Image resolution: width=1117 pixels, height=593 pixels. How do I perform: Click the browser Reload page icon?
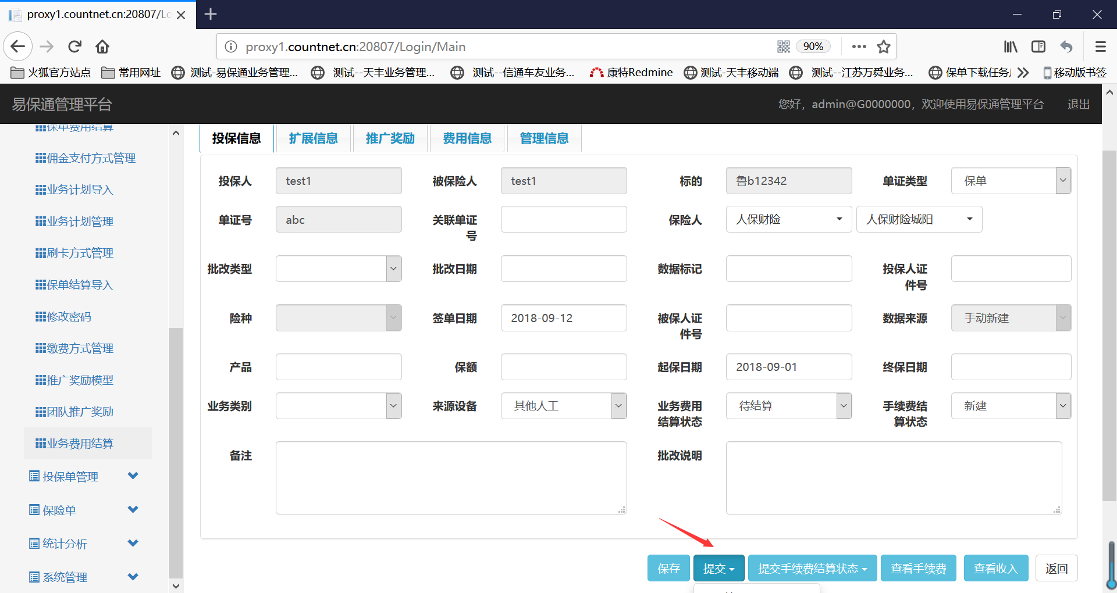[74, 47]
